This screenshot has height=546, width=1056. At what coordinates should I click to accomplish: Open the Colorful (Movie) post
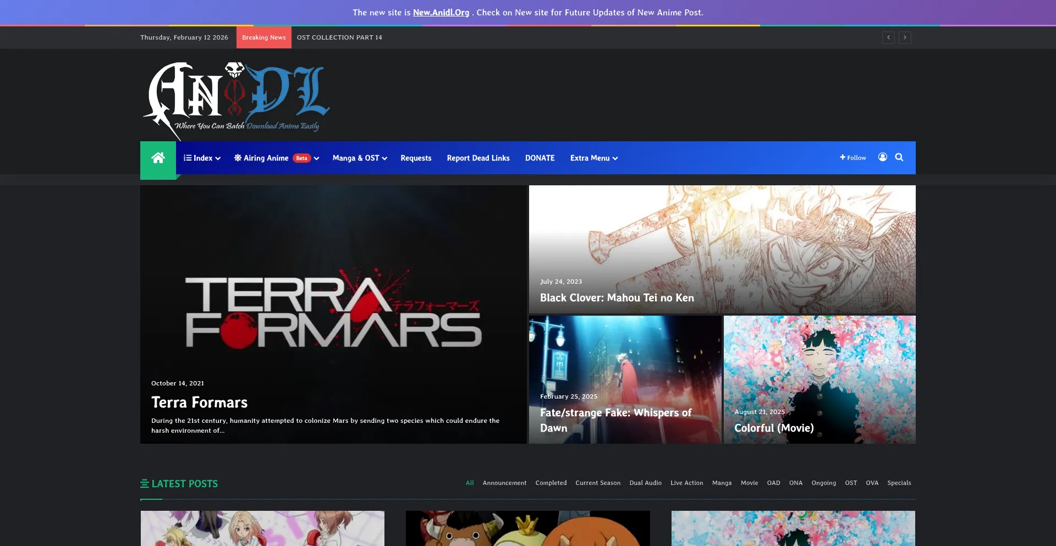pyautogui.click(x=774, y=428)
